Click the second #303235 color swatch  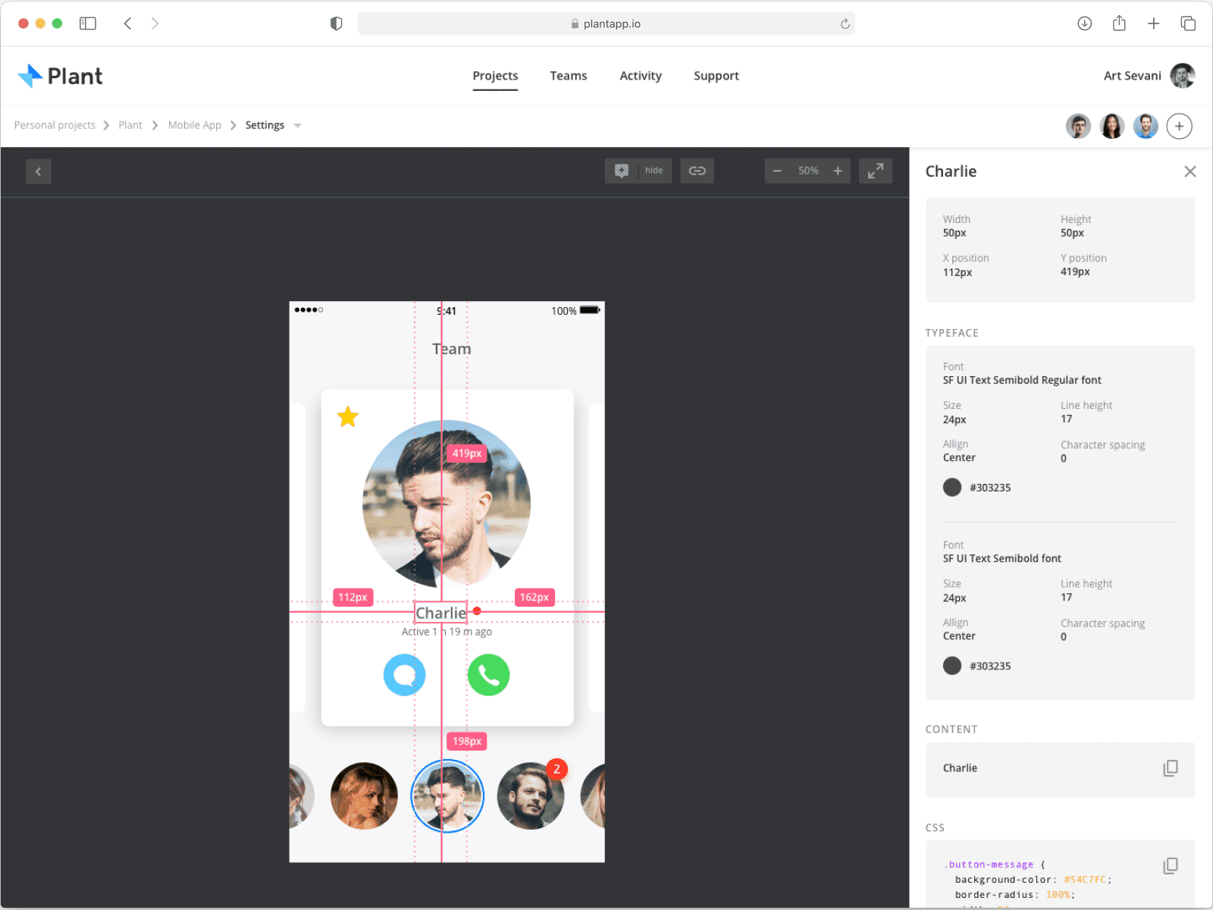pos(952,666)
